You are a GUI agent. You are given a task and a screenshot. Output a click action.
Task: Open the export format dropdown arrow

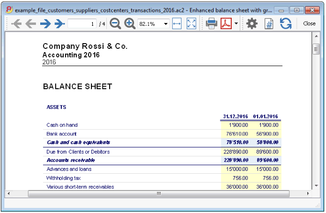pos(236,23)
